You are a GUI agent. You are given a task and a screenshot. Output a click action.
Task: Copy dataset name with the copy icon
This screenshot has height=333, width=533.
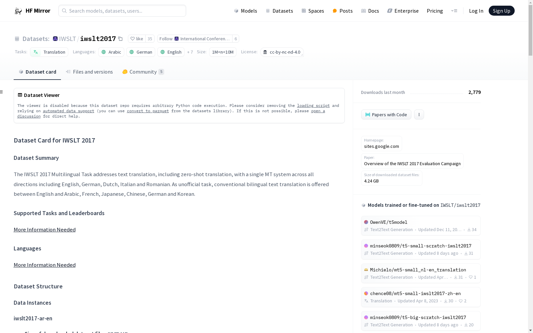pos(121,39)
